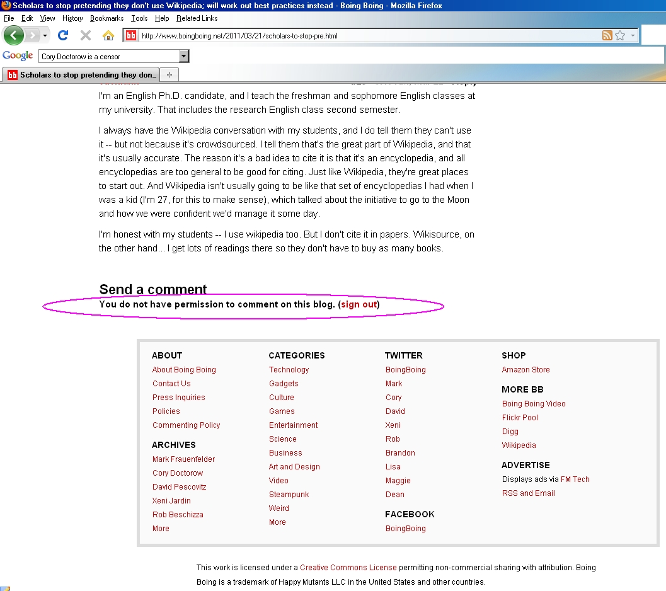Image resolution: width=666 pixels, height=591 pixels.
Task: Open the address bar history dropdown
Action: pos(633,36)
